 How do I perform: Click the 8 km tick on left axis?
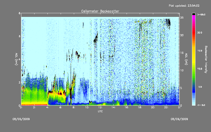coord(20,13)
